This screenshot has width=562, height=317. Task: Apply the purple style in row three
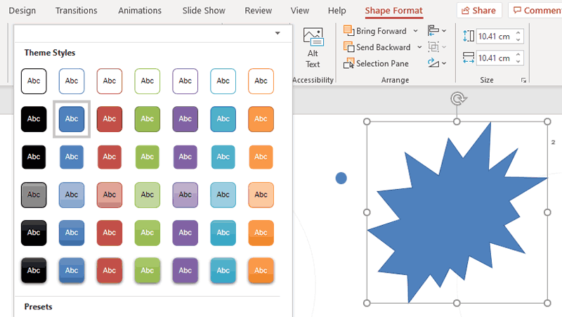tap(185, 157)
